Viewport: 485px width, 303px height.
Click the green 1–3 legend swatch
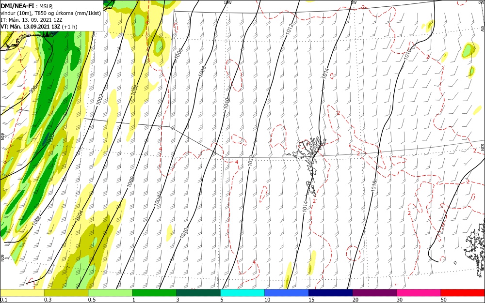154,293
